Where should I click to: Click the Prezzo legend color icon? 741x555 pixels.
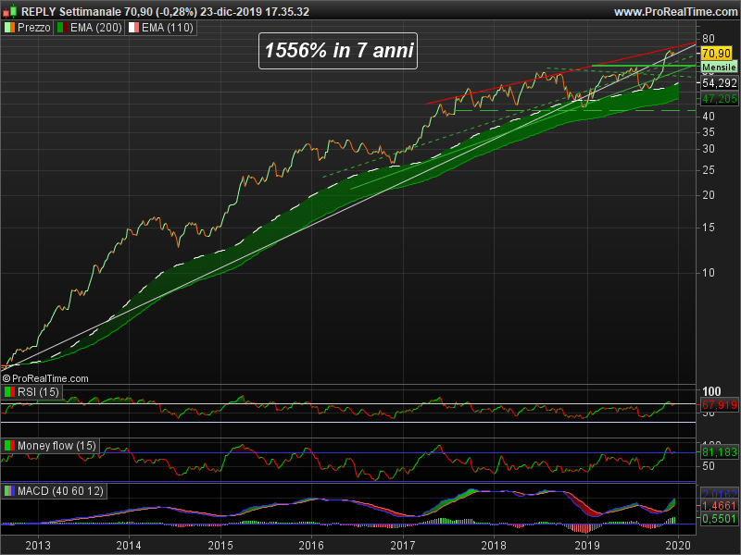(10, 29)
